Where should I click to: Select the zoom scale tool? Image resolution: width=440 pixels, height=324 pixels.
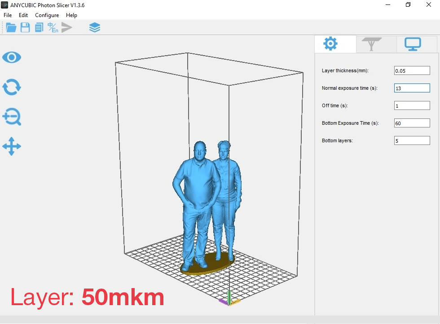pyautogui.click(x=12, y=117)
